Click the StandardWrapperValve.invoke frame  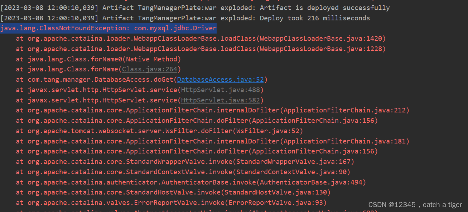point(186,161)
